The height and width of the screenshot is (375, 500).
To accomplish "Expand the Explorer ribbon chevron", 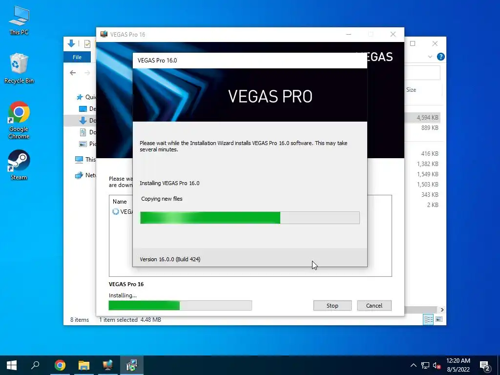I will (430, 57).
